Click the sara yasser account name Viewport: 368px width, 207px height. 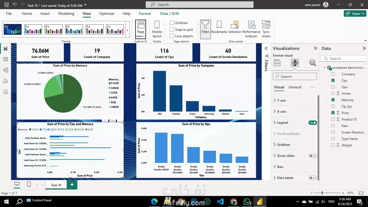click(313, 5)
